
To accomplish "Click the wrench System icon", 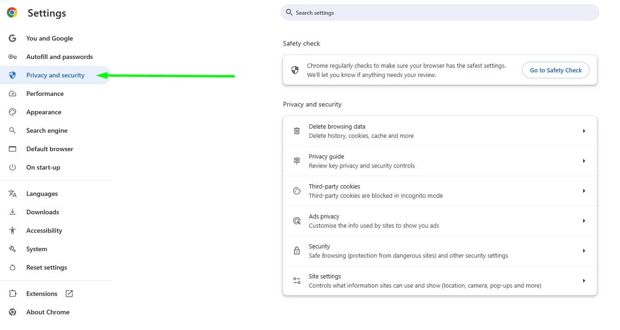I will coord(12,249).
